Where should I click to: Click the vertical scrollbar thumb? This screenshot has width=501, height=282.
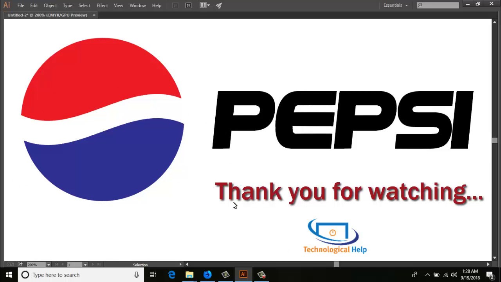coord(495,141)
